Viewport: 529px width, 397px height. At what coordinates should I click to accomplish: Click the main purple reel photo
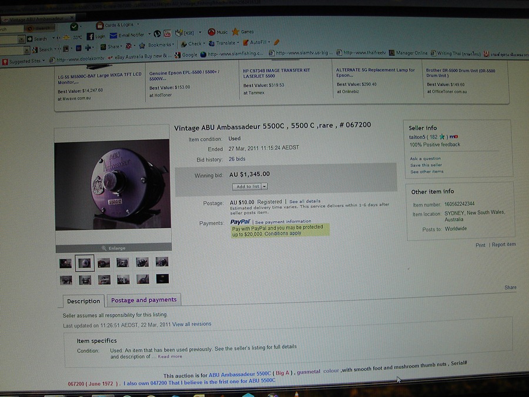pyautogui.click(x=113, y=185)
